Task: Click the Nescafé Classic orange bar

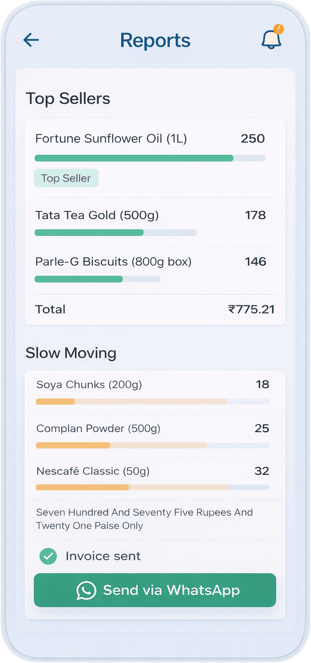Action: (153, 487)
